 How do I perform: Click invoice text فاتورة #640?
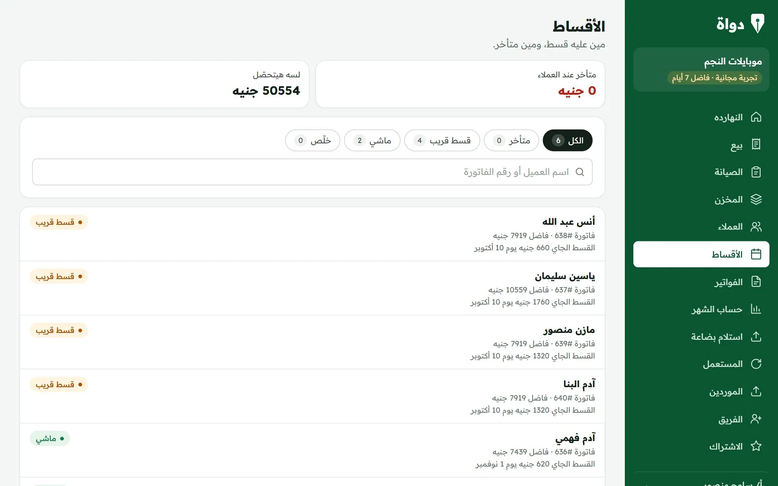(574, 398)
